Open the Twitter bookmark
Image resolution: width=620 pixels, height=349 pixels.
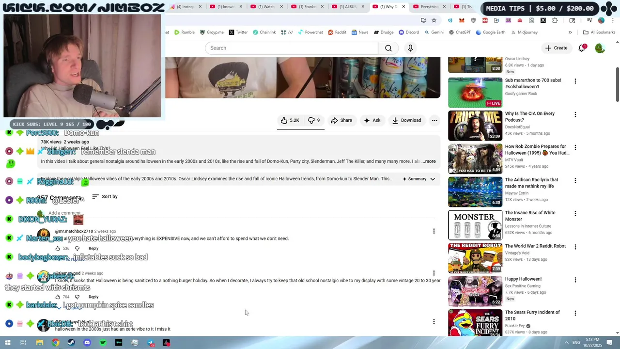point(238,32)
